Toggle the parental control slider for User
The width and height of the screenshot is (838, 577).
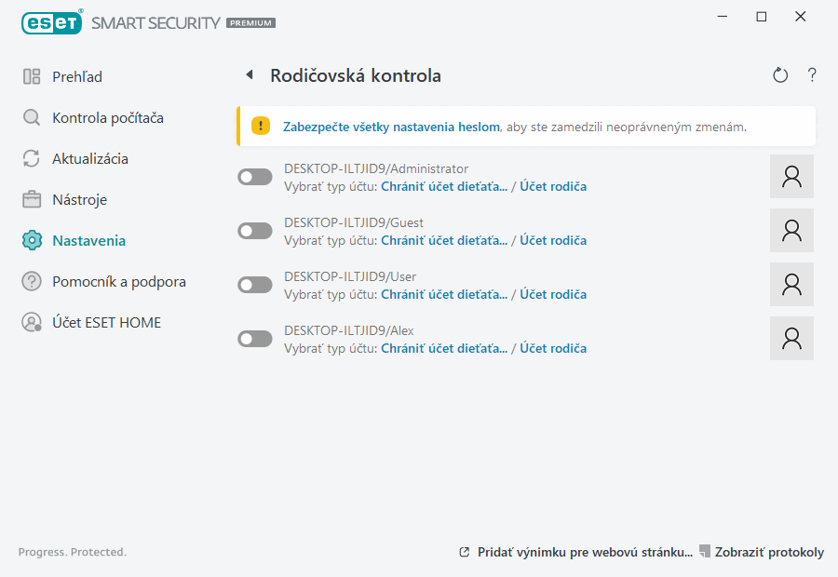pos(255,285)
